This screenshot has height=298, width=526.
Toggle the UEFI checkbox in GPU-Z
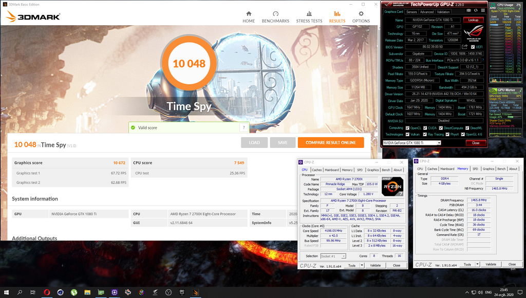coord(473,47)
